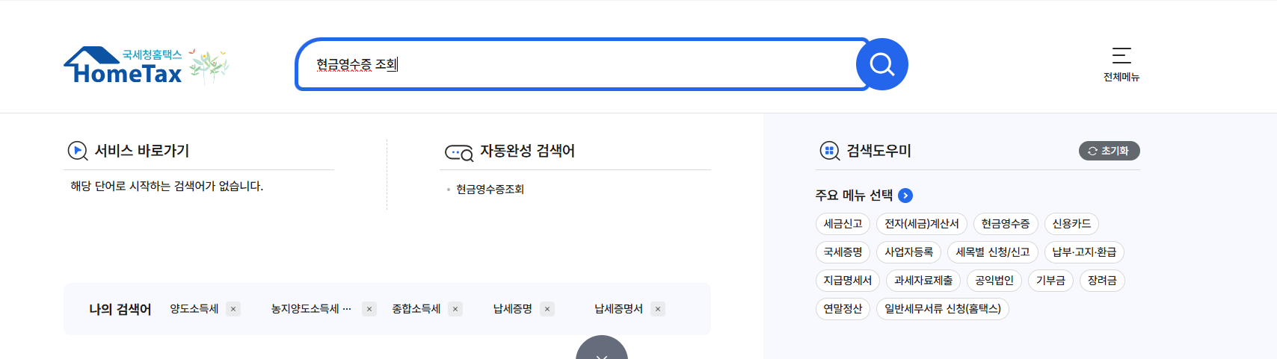The width and height of the screenshot is (1277, 359).
Task: Click the HomeTax logo
Action: pos(123,65)
